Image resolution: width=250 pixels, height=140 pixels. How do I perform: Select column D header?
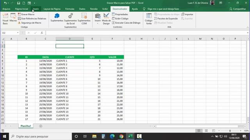click(x=70, y=39)
